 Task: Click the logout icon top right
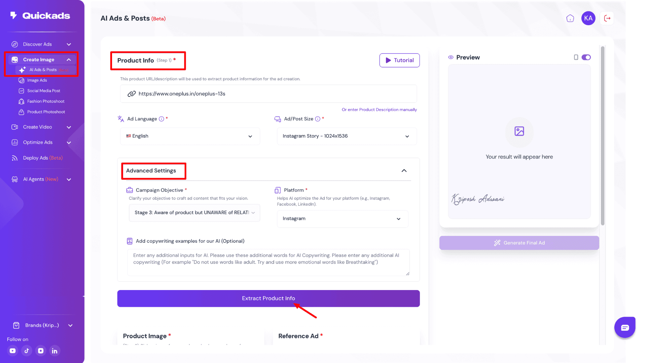[607, 18]
